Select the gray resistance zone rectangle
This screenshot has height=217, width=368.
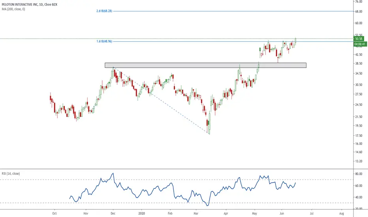[205, 65]
